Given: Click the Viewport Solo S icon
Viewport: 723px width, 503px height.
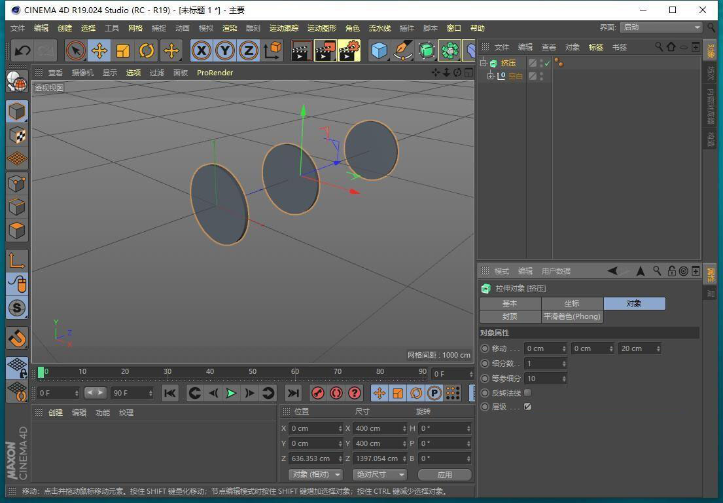Looking at the screenshot, I should [x=17, y=308].
